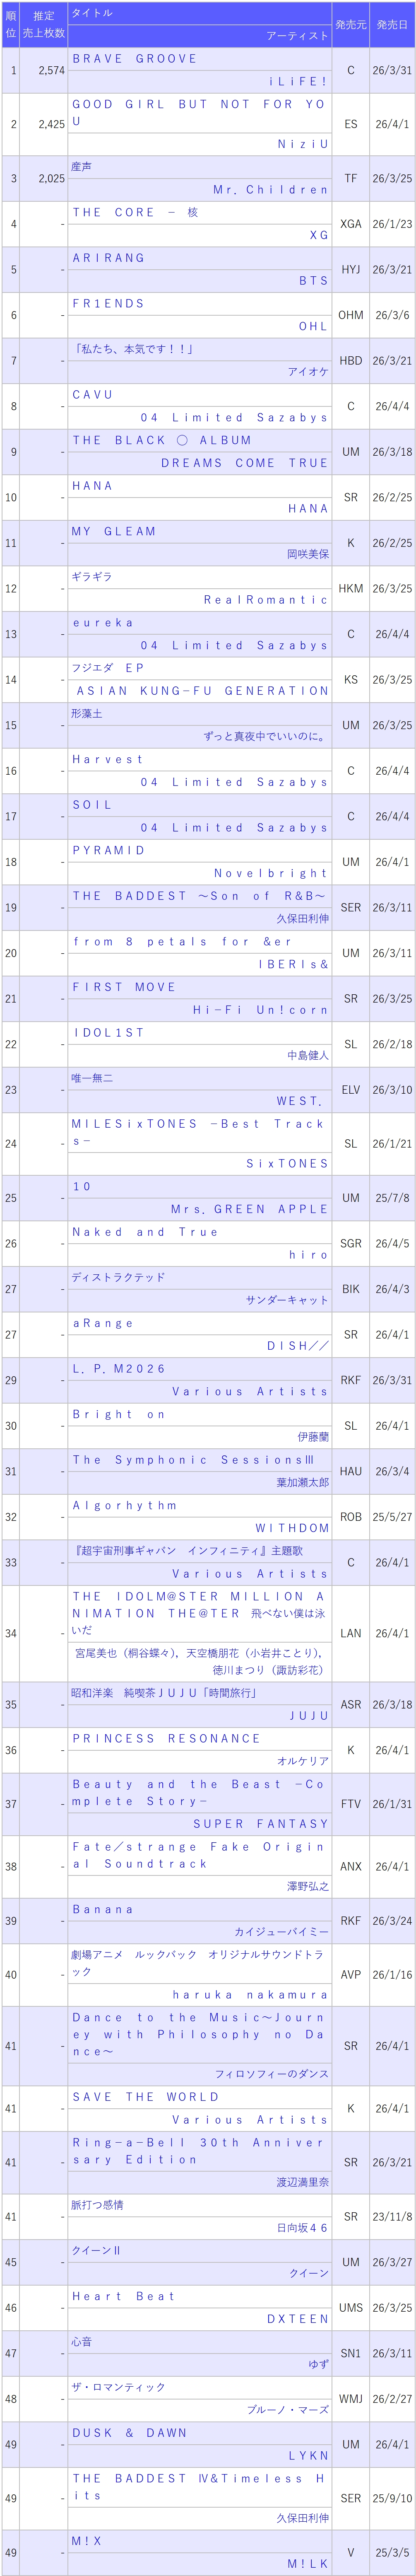
Task: Click the タイトル header cell
Action: coord(92,13)
